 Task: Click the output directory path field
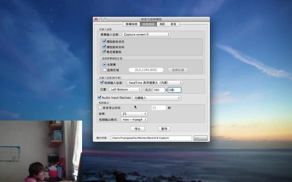tap(151, 138)
